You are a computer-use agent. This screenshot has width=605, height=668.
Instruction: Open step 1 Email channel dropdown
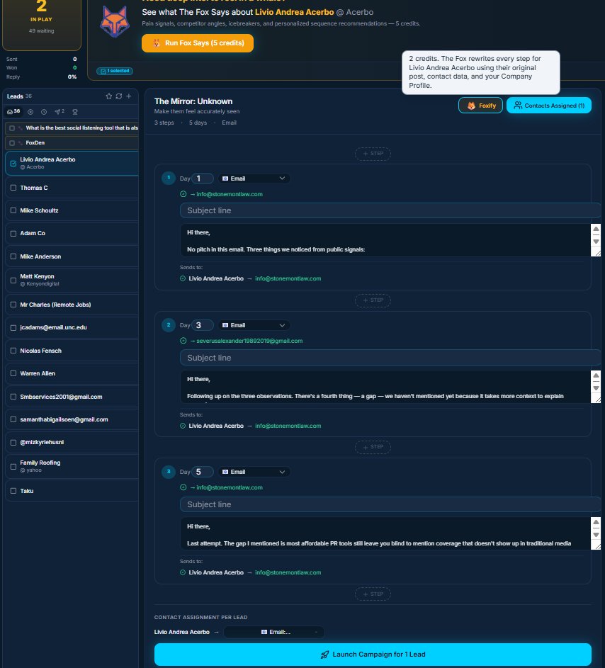click(x=254, y=179)
